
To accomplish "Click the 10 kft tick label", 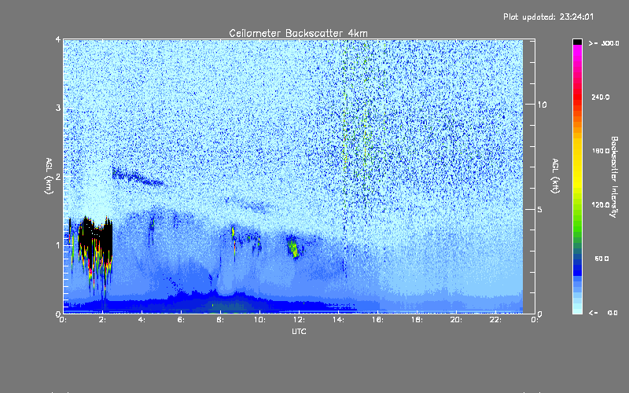I will tap(542, 105).
